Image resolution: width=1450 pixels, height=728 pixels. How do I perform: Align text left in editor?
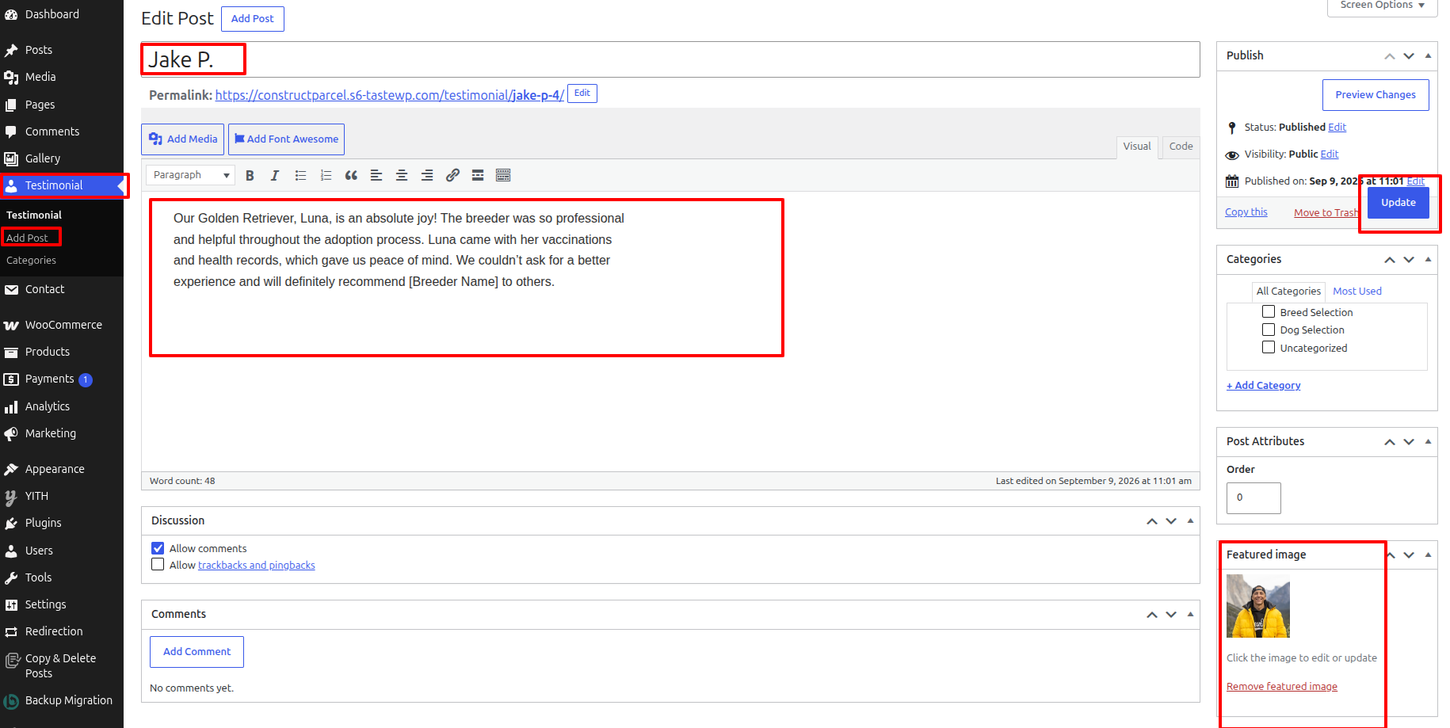[x=376, y=175]
